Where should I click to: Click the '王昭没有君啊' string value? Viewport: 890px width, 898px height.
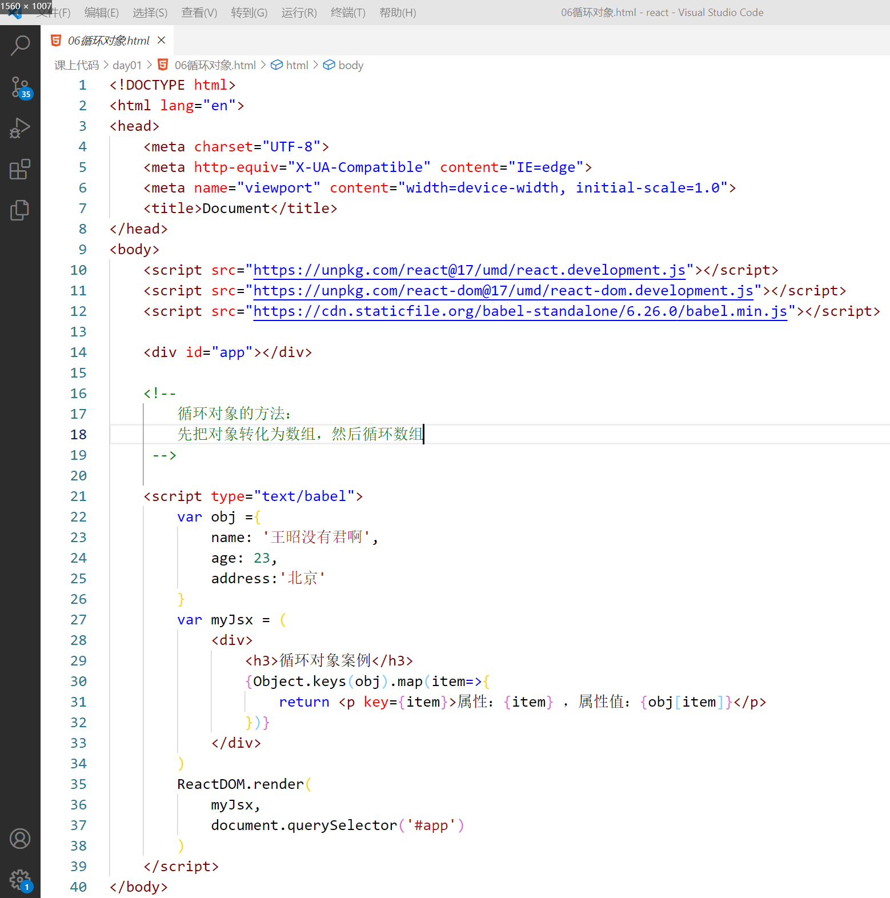[316, 537]
